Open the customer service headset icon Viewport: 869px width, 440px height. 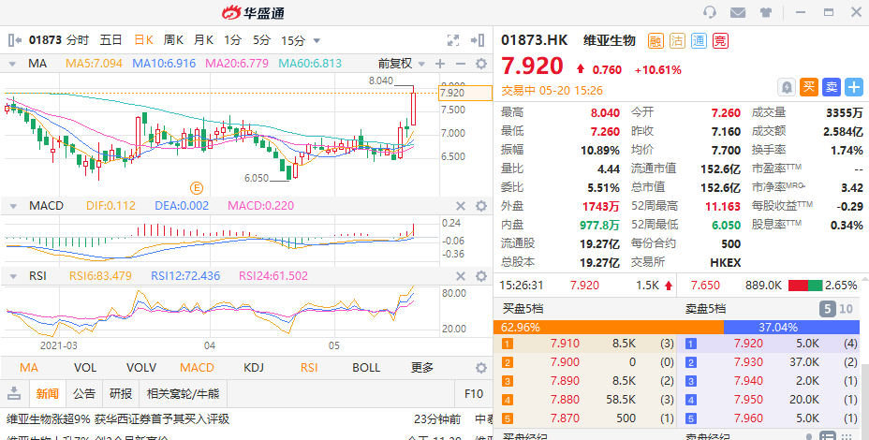pyautogui.click(x=710, y=12)
